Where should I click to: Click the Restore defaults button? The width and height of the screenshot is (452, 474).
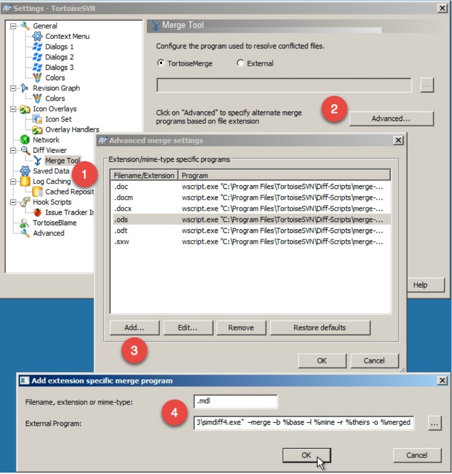point(320,328)
